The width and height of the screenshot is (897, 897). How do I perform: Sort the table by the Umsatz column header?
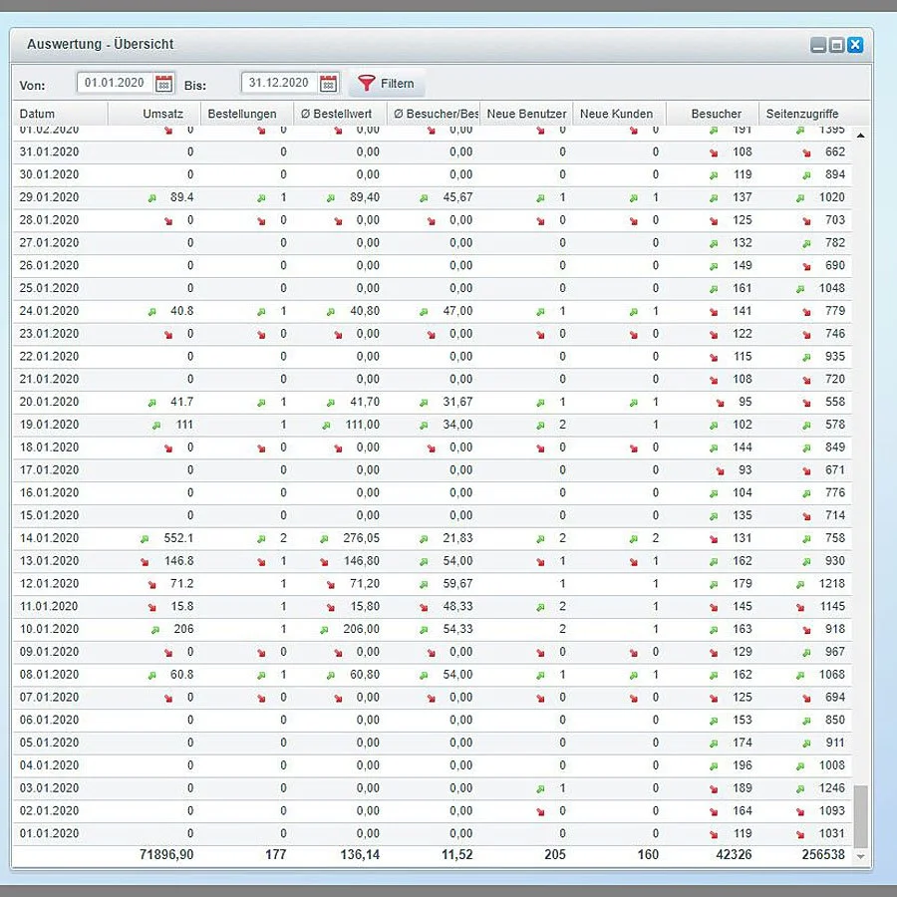click(x=161, y=113)
